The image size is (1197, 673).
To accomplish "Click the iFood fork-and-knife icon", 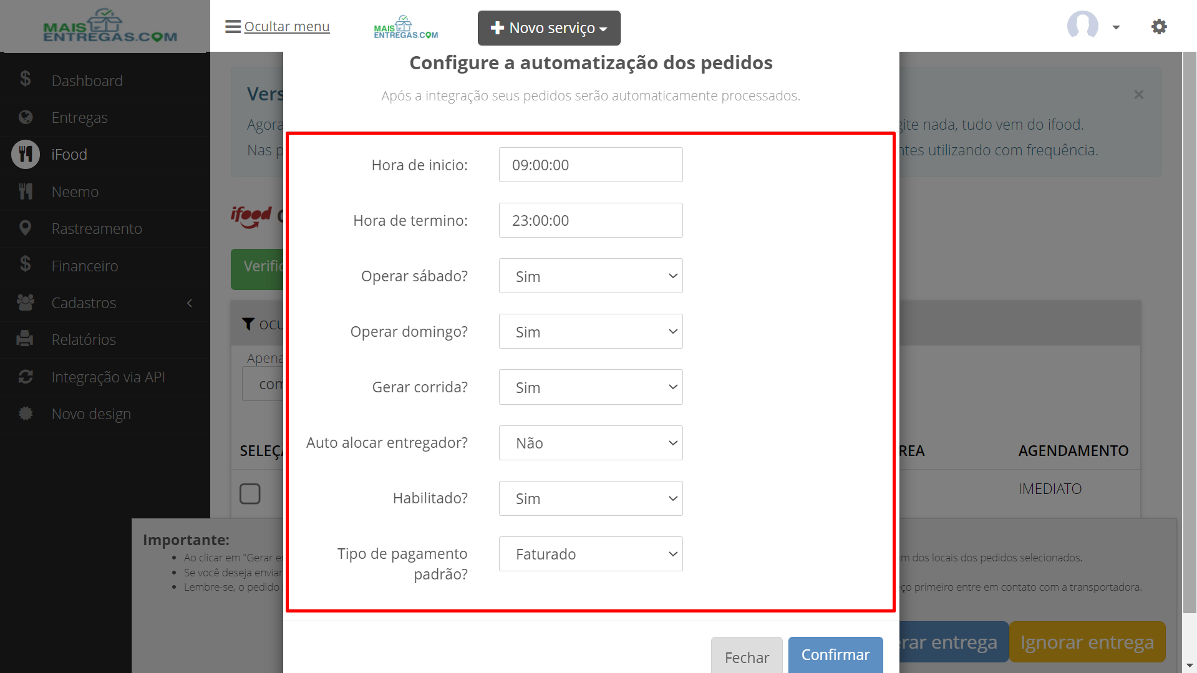I will coord(26,154).
